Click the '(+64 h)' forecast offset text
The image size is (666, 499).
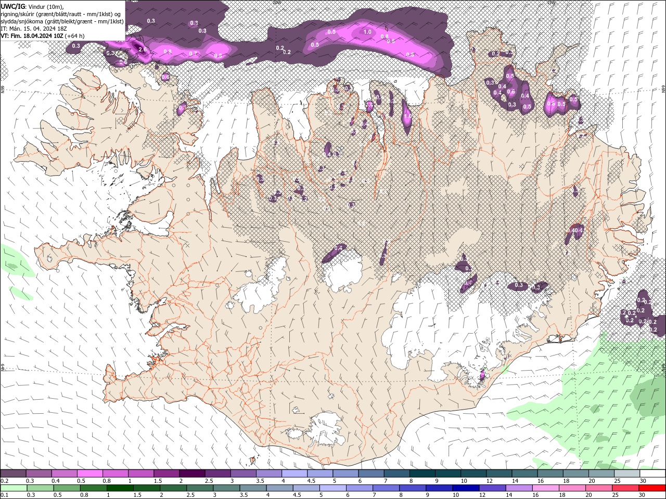(x=75, y=36)
